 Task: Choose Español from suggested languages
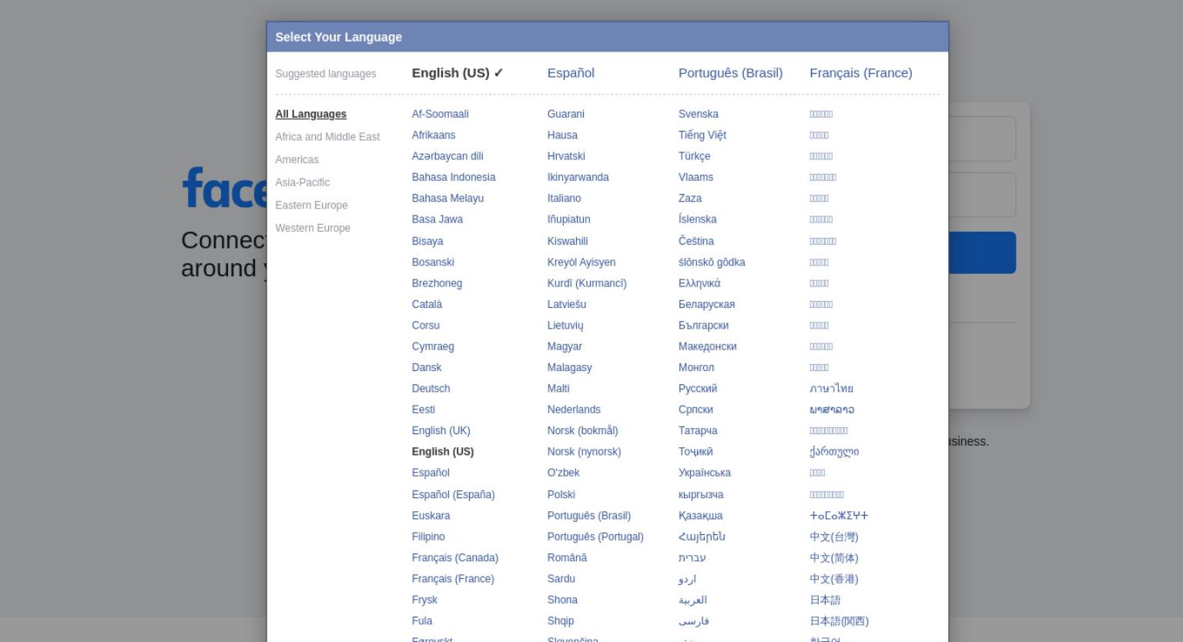pos(571,73)
